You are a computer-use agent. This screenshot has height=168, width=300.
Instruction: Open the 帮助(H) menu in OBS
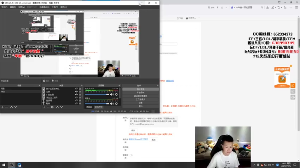tap(64, 7)
